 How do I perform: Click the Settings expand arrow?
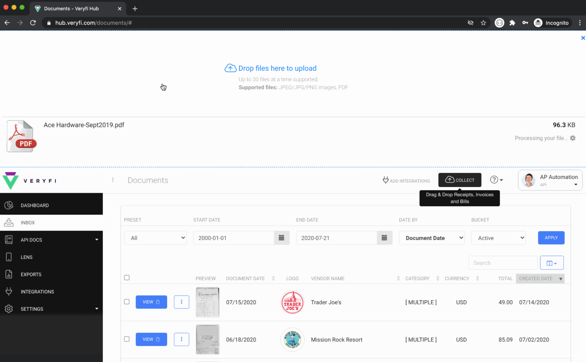(97, 309)
